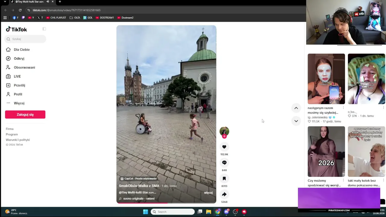
Task: Open the video comments bubble icon
Action: (224, 163)
